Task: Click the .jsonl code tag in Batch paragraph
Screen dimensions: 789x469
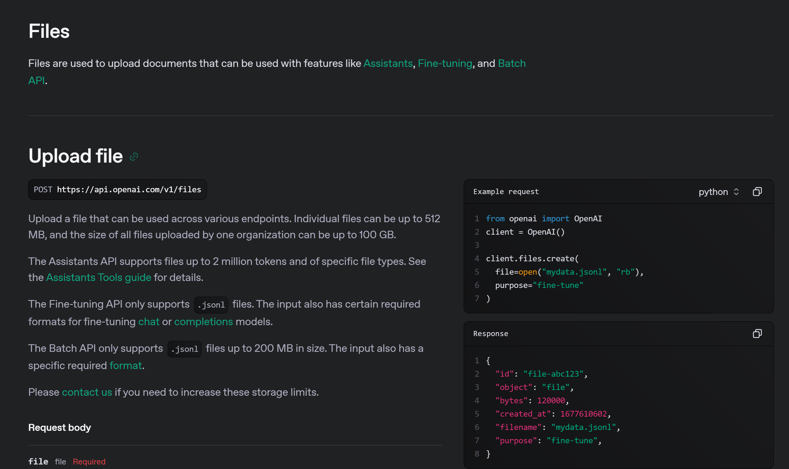Action: (x=184, y=349)
